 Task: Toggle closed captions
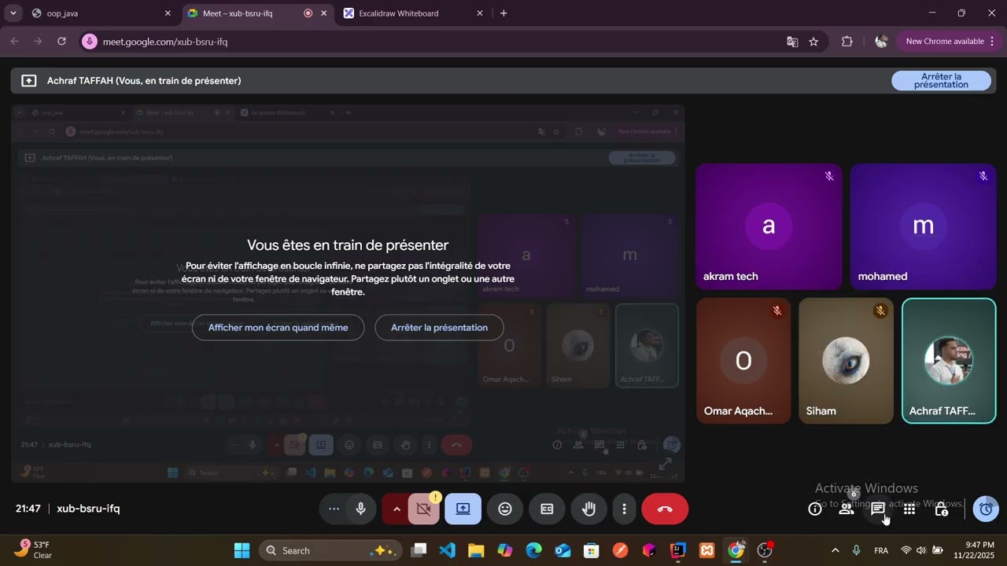(x=547, y=509)
